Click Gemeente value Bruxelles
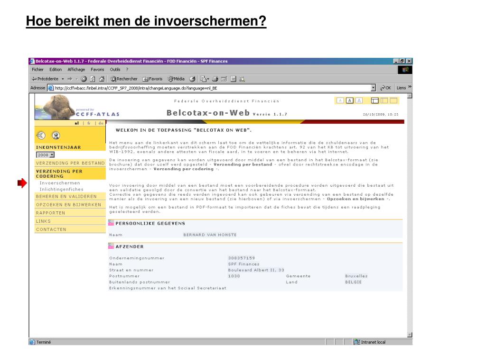Image resolution: width=486 pixels, height=364 pixels. click(356, 276)
